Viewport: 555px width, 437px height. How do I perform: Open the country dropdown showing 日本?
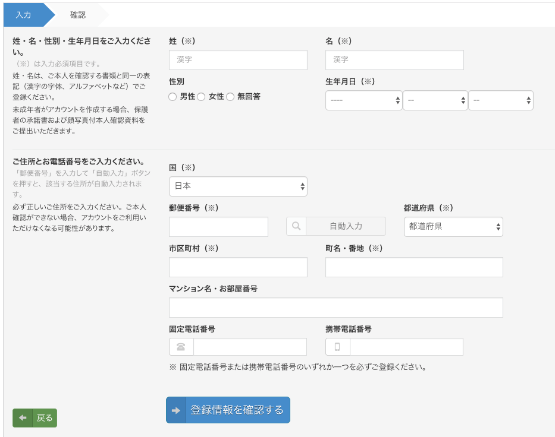point(238,186)
